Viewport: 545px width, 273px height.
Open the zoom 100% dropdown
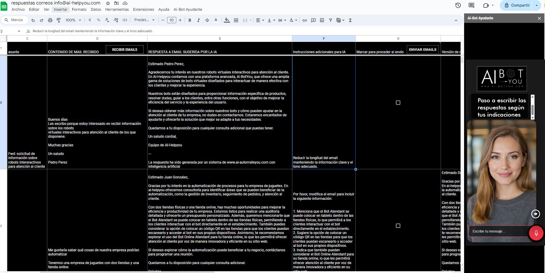[x=73, y=20]
